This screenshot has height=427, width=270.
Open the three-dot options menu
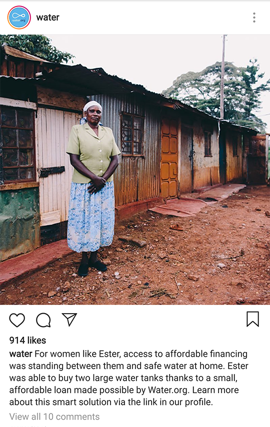pos(254,18)
